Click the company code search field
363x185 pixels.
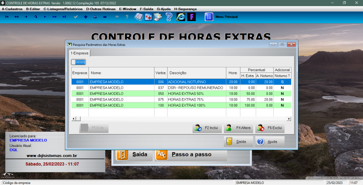[x=79, y=62]
